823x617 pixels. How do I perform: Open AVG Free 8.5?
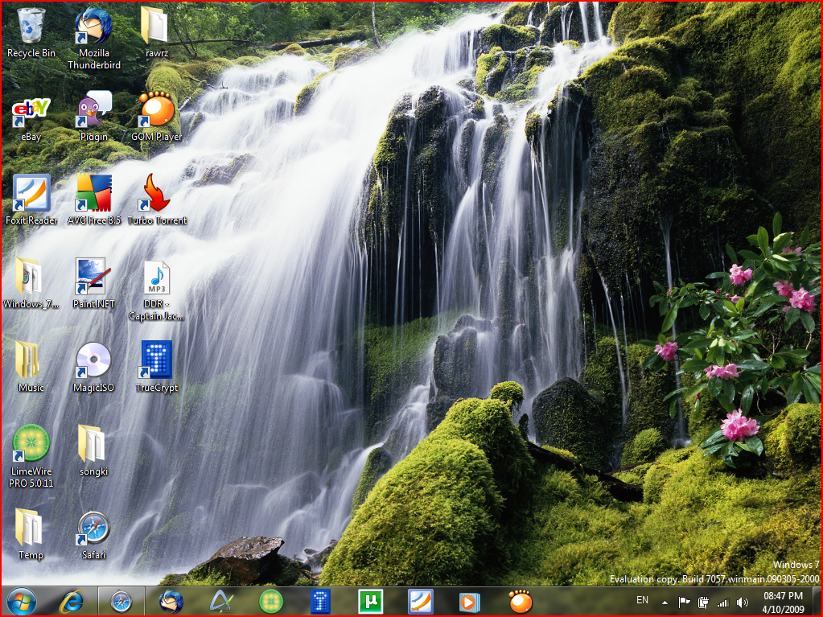[x=93, y=191]
